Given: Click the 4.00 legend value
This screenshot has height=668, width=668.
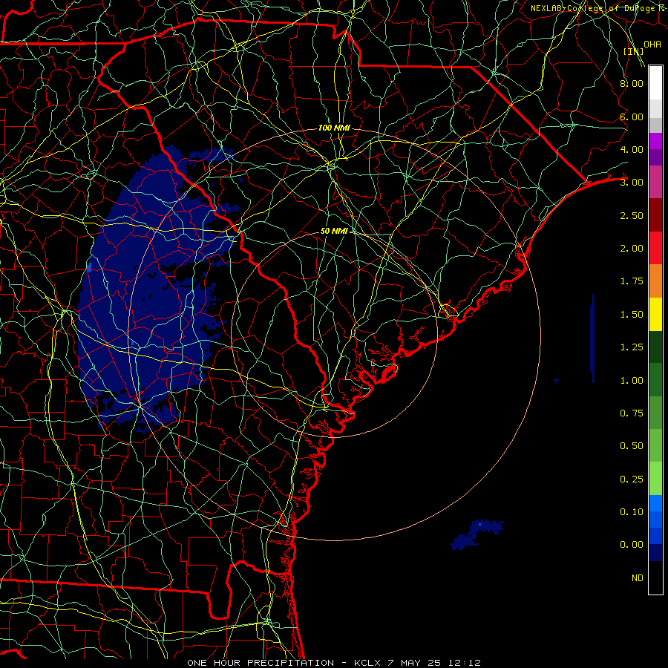Looking at the screenshot, I should tap(632, 149).
